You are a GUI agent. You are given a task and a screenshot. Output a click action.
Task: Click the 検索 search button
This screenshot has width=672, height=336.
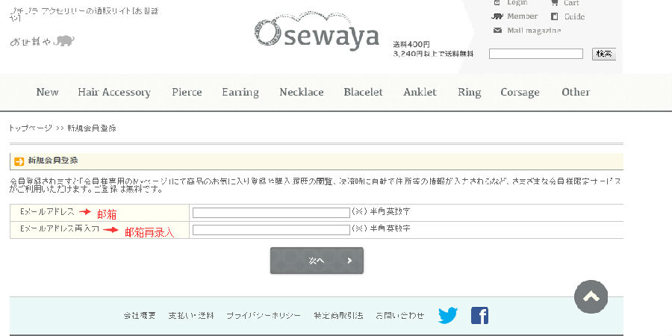click(603, 54)
